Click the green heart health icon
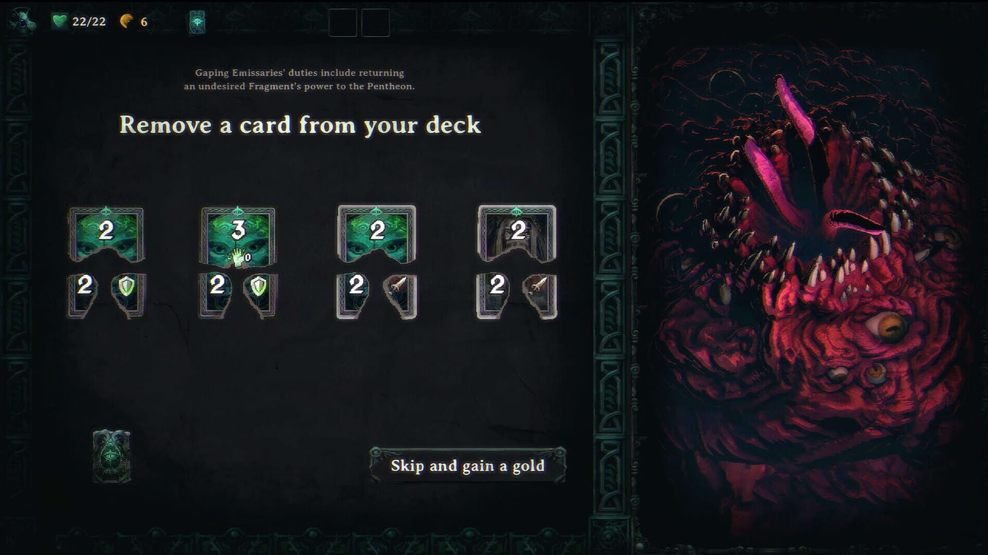Screen dimensions: 988x555 (60, 22)
